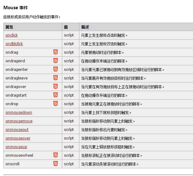193x176 pixels.
Task: Click the script value in the ondragleave row
Action: pos(69,78)
